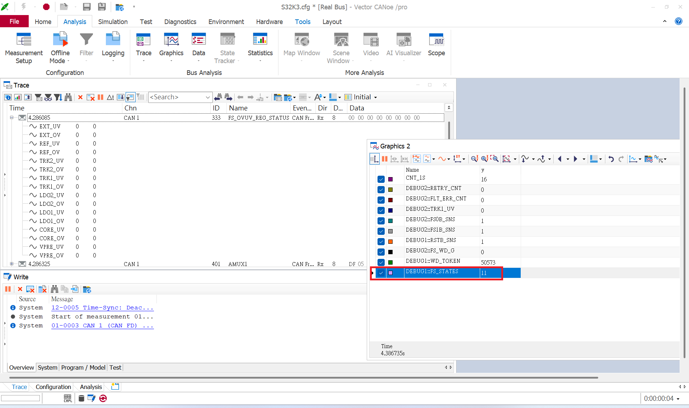Pause the Trace window display
The width and height of the screenshot is (689, 408).
tap(100, 97)
